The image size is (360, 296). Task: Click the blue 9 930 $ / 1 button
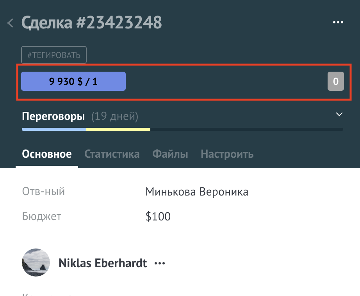[73, 81]
